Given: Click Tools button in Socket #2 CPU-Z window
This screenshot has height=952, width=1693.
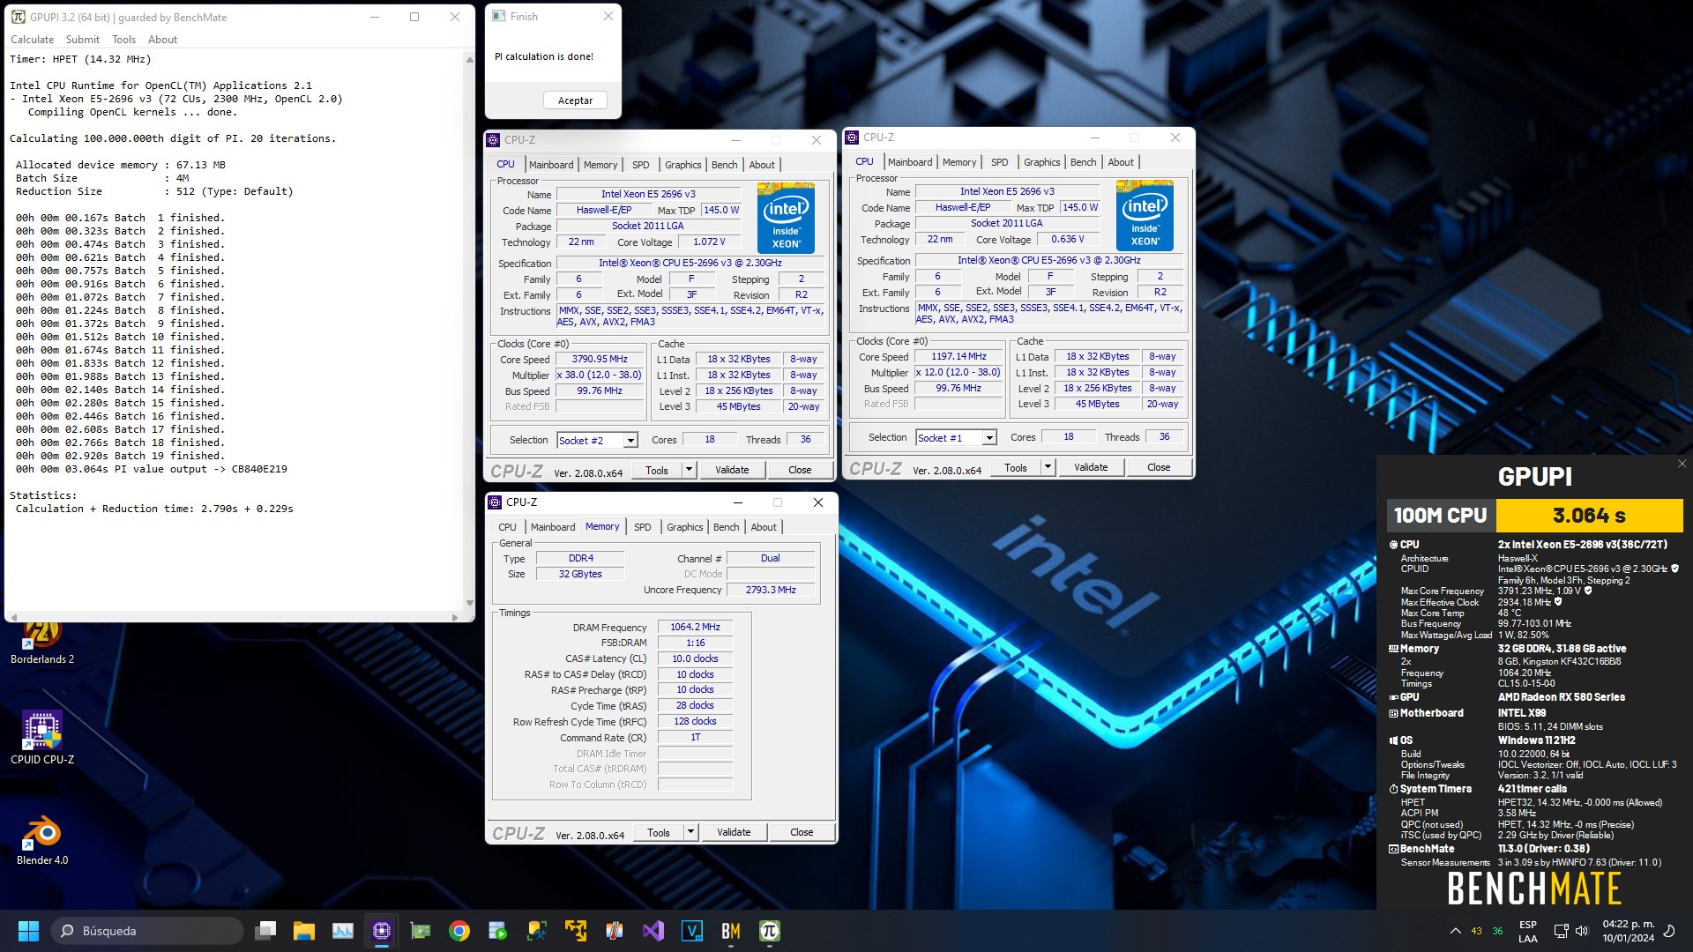Looking at the screenshot, I should click(x=657, y=470).
